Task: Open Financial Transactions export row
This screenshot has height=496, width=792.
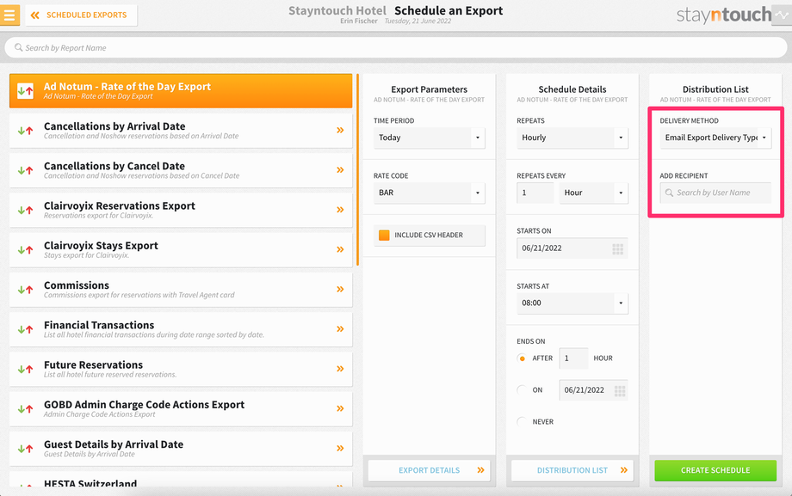Action: coord(181,329)
